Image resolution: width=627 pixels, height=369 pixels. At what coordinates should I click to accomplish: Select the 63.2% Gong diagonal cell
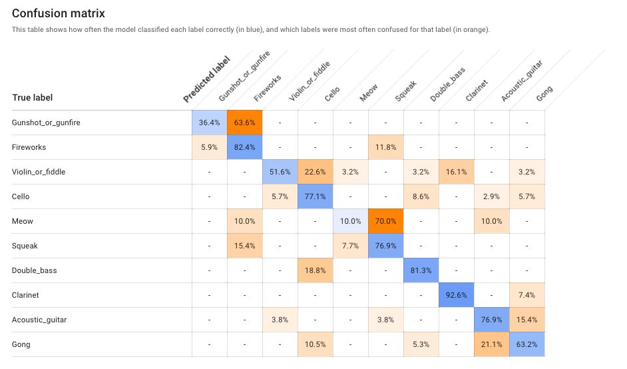[x=526, y=344]
